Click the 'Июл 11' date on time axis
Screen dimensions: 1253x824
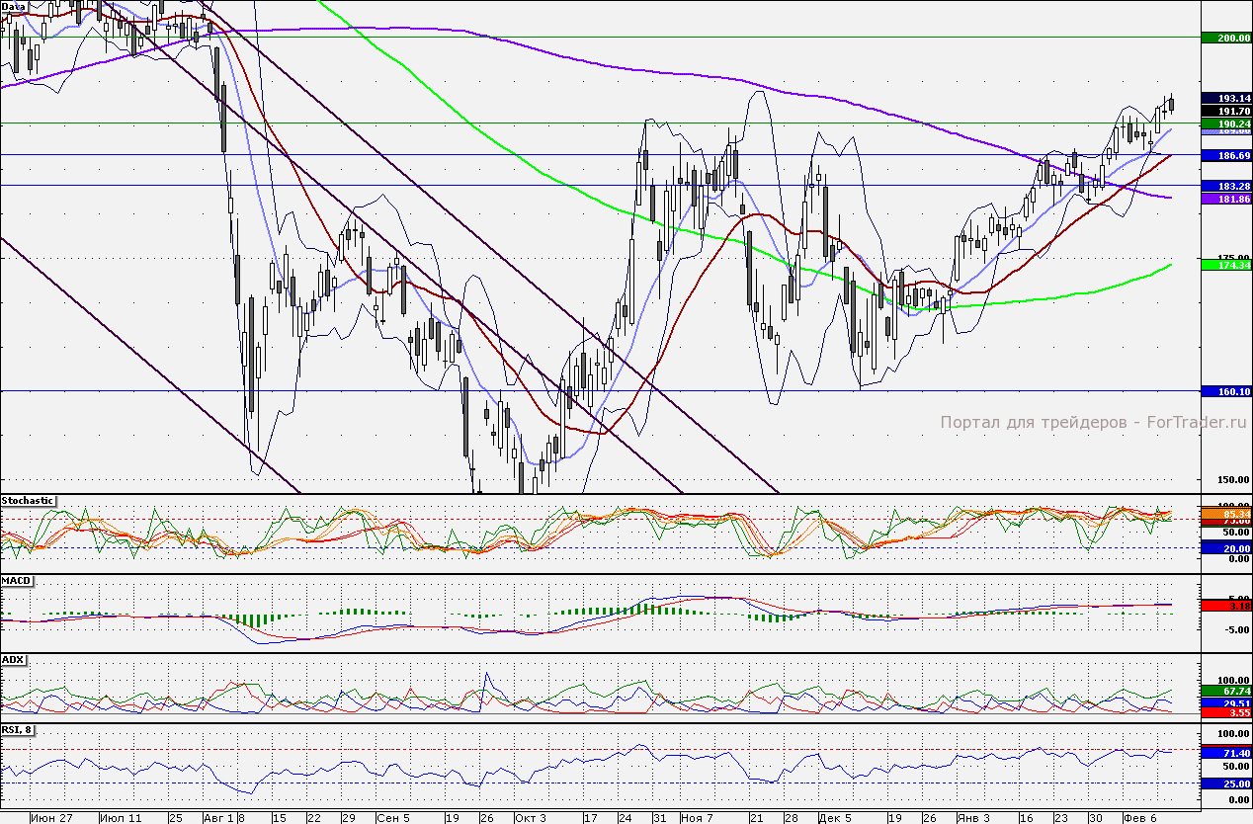click(x=121, y=818)
